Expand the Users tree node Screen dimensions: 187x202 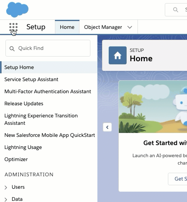click(6, 188)
